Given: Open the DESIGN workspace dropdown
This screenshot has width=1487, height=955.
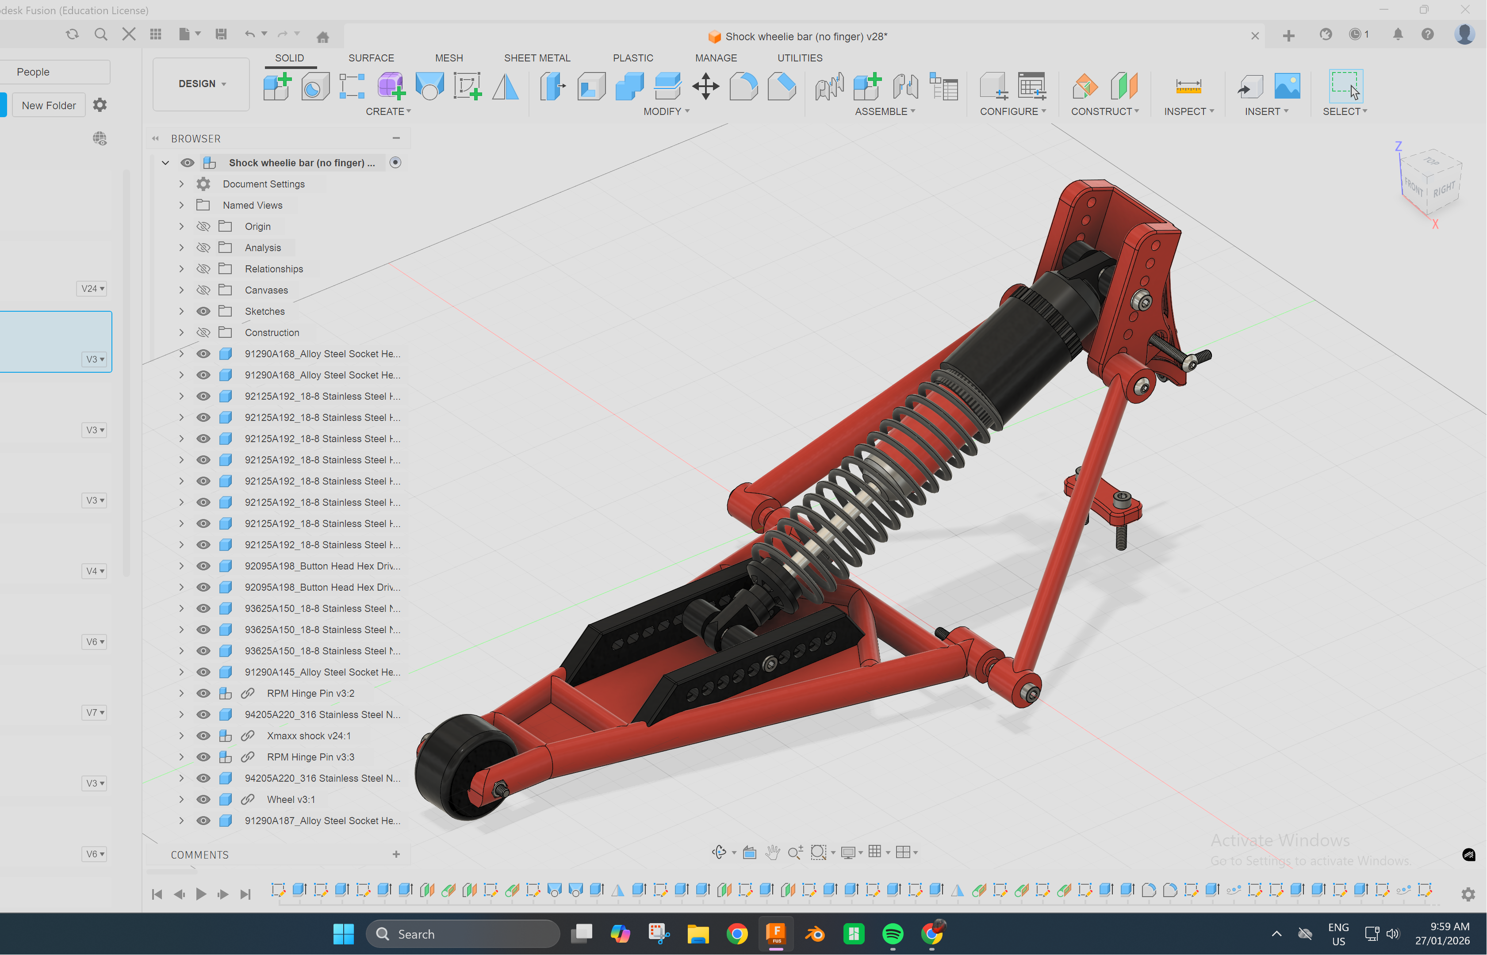Looking at the screenshot, I should click(202, 84).
